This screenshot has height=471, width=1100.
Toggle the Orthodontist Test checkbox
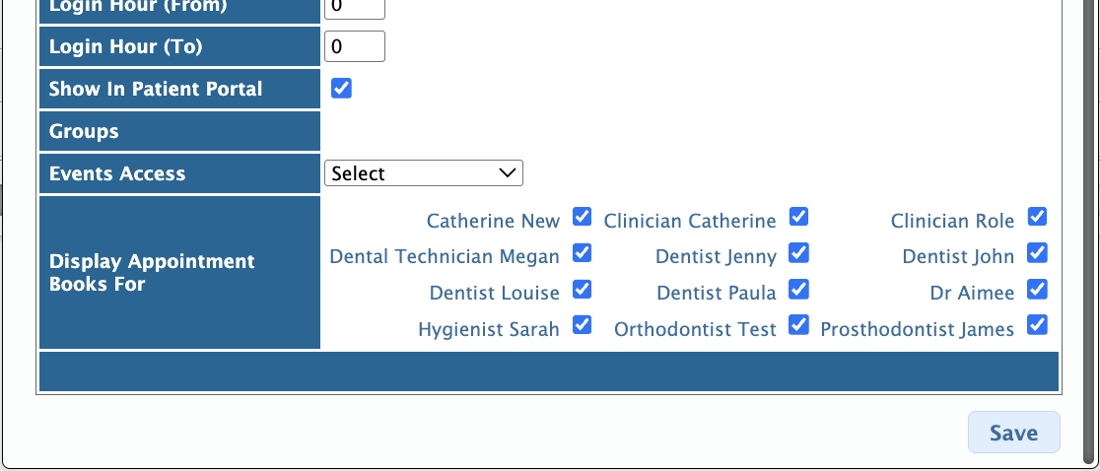click(798, 324)
